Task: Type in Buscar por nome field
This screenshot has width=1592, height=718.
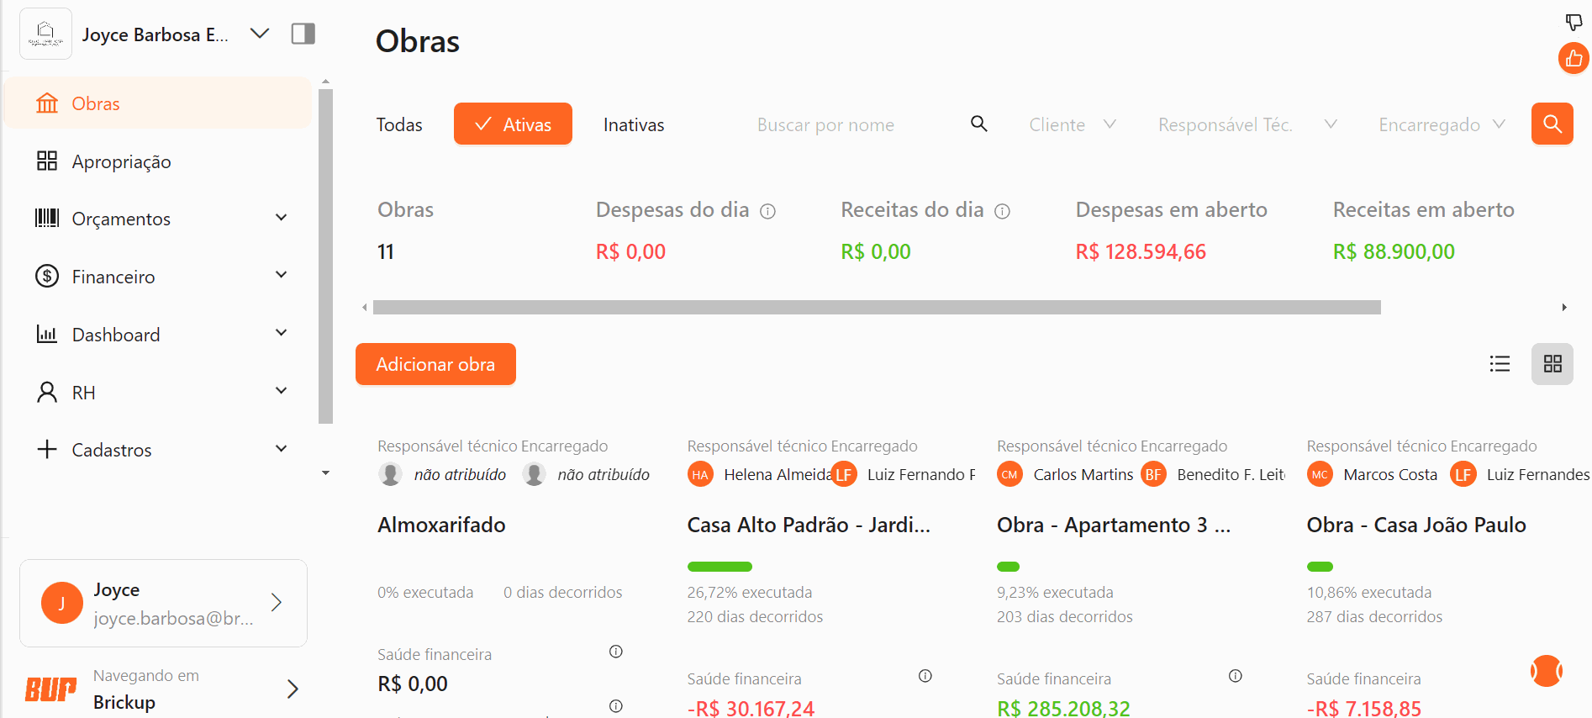Action: coord(857,124)
